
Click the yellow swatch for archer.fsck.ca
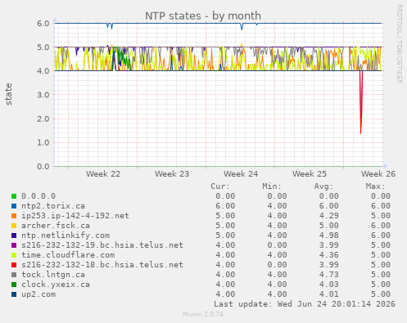14,226
